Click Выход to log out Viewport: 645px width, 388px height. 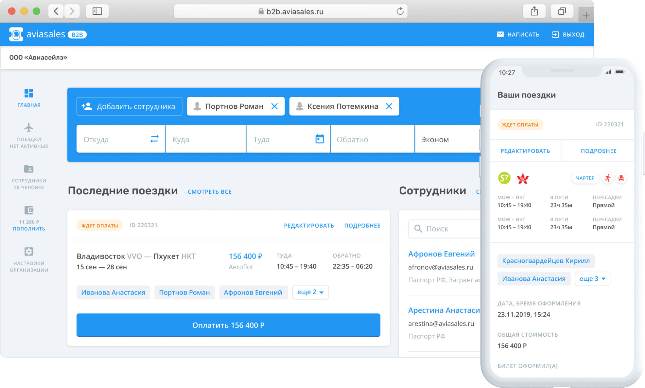(x=568, y=34)
